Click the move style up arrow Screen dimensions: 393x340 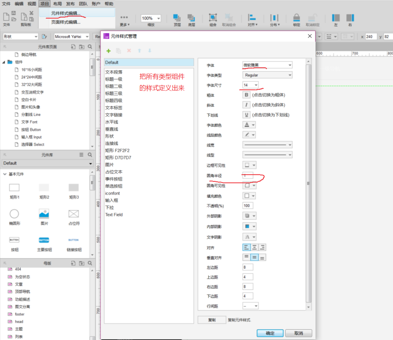tap(139, 51)
